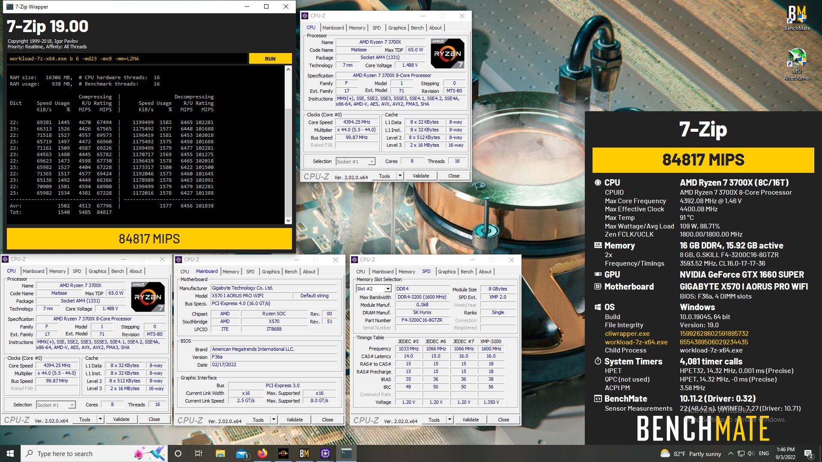
Task: Click GPU icon in BenchMate panel
Action: click(x=598, y=275)
